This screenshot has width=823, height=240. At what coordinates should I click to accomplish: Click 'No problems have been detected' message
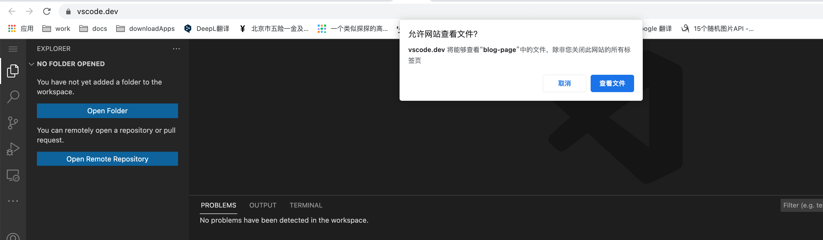(284, 220)
